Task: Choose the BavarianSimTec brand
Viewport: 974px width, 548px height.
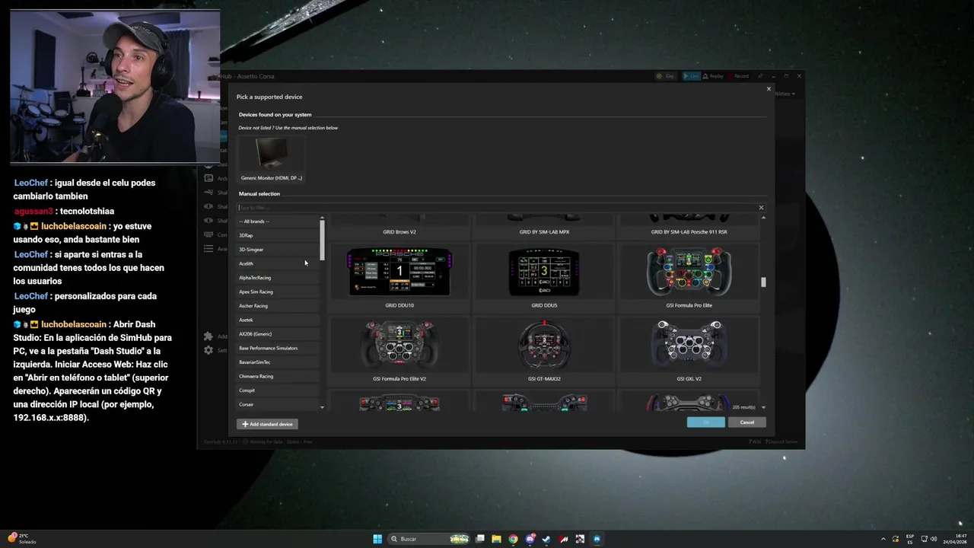Action: click(279, 362)
